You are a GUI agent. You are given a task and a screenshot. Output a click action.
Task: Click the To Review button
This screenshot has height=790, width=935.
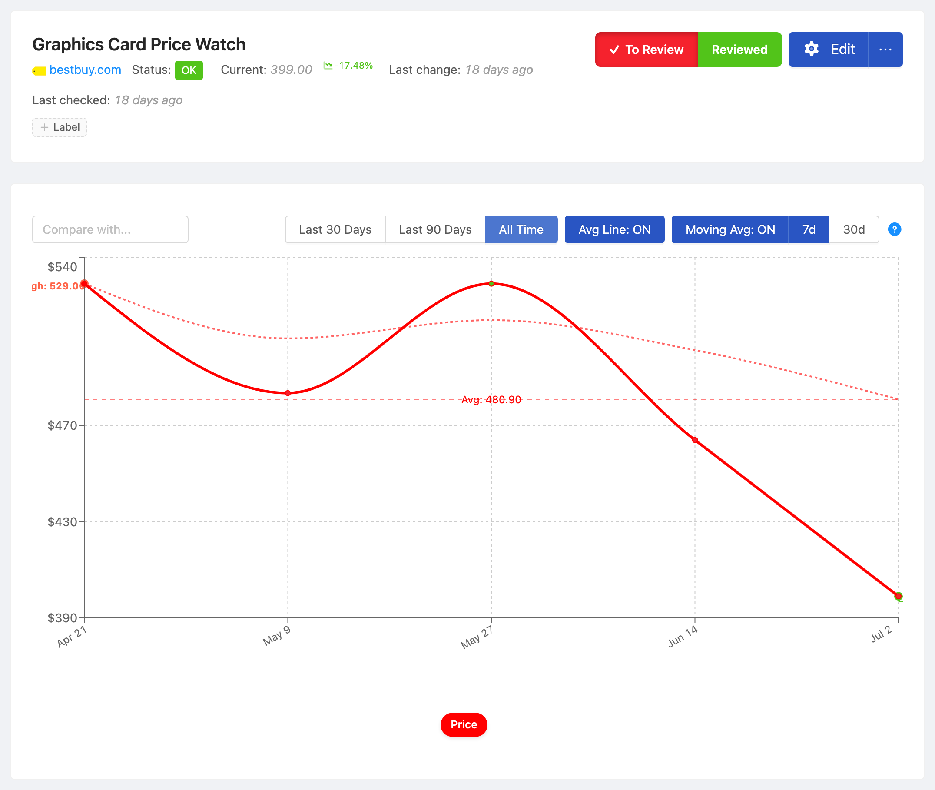[x=646, y=49]
